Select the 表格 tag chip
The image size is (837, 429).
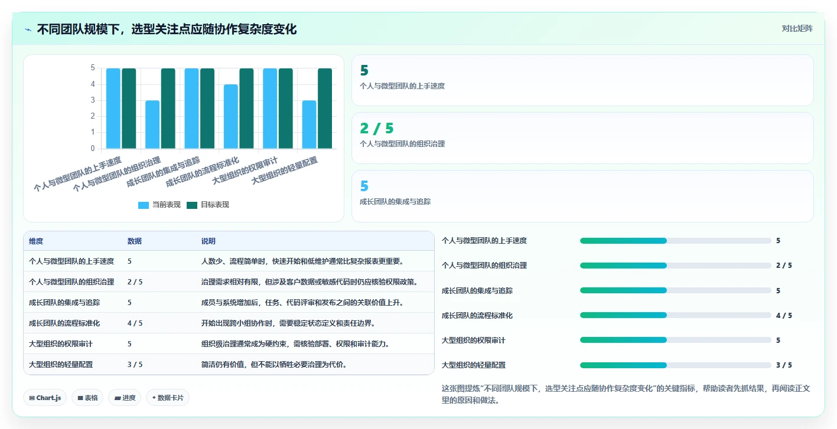(x=87, y=398)
